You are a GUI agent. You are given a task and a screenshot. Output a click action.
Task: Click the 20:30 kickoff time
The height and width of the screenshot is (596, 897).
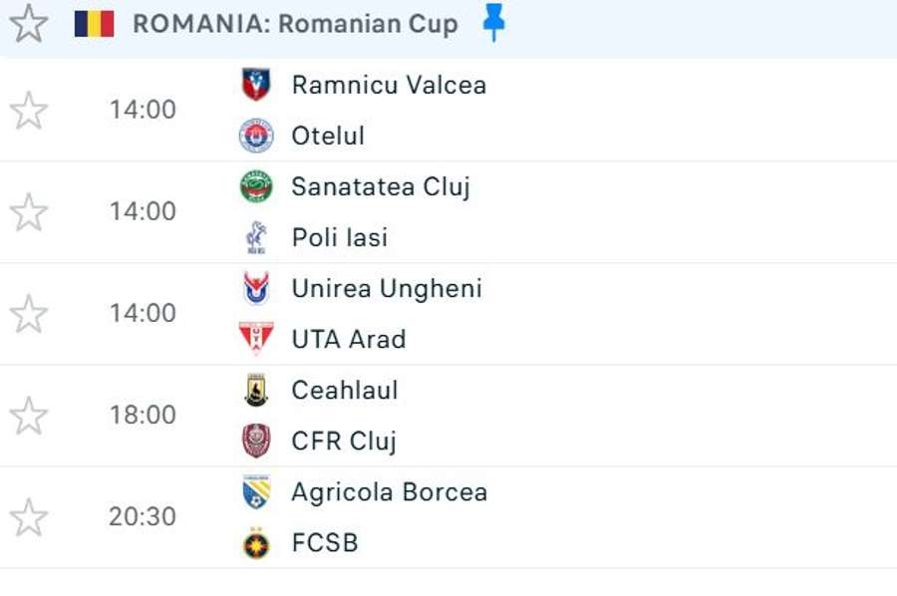(143, 517)
